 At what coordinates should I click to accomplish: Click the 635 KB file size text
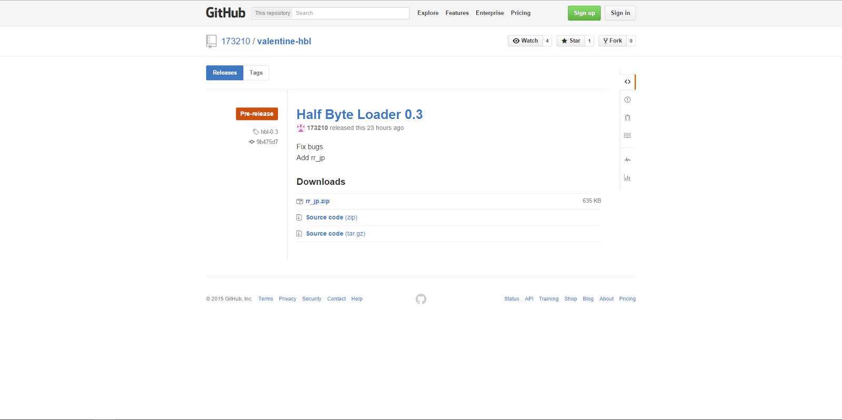[x=592, y=201]
